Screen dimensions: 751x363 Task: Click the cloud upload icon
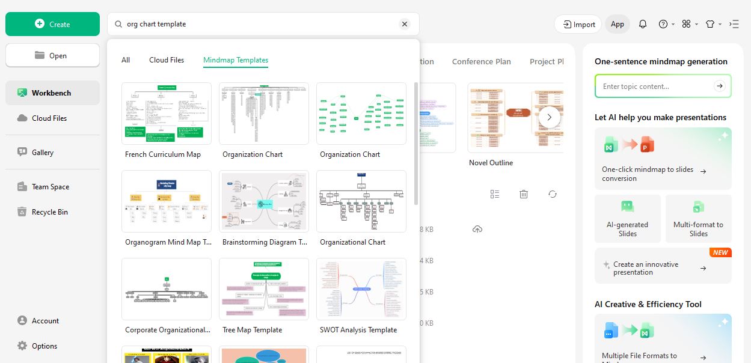click(477, 229)
